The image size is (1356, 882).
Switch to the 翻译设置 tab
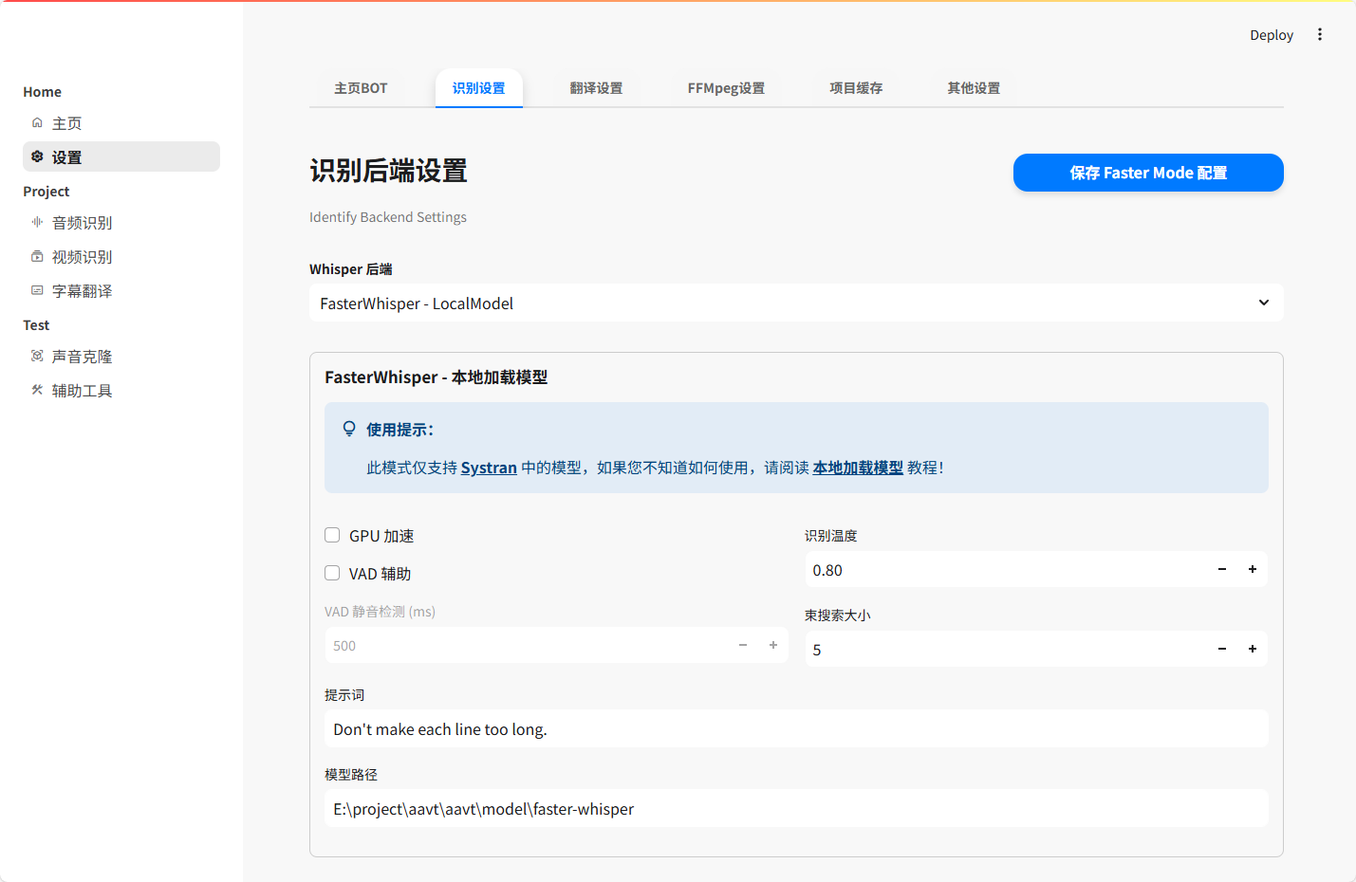pyautogui.click(x=596, y=88)
